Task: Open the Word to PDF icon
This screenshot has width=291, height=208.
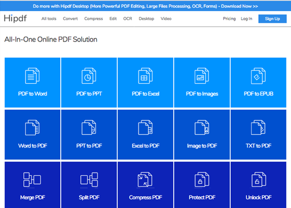Action: point(32,128)
